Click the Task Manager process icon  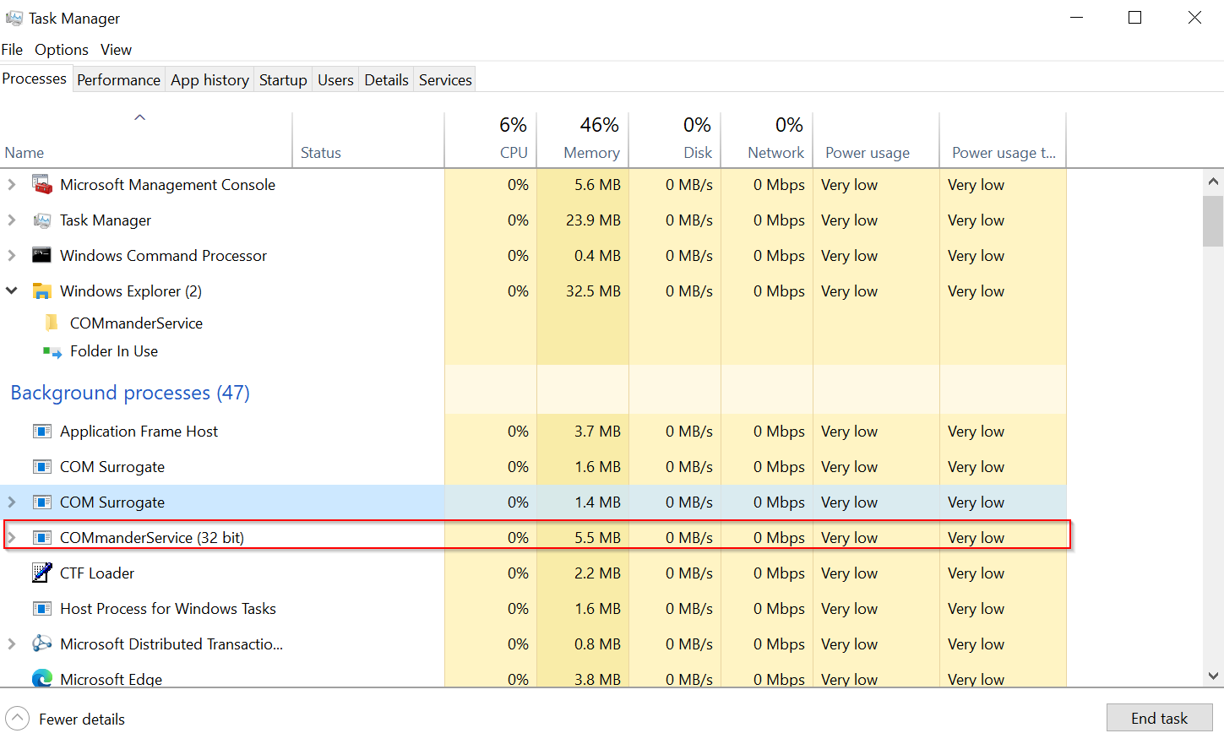coord(41,220)
